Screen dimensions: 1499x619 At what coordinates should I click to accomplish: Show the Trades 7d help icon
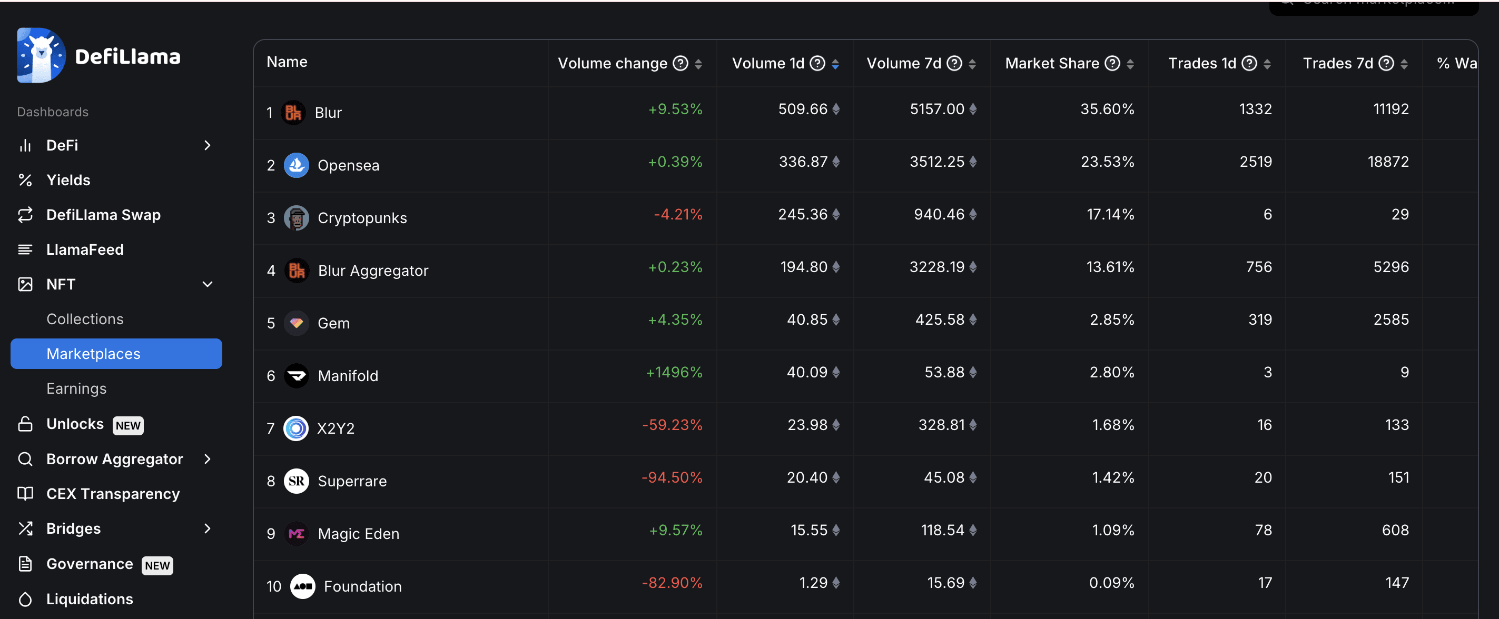tap(1387, 63)
